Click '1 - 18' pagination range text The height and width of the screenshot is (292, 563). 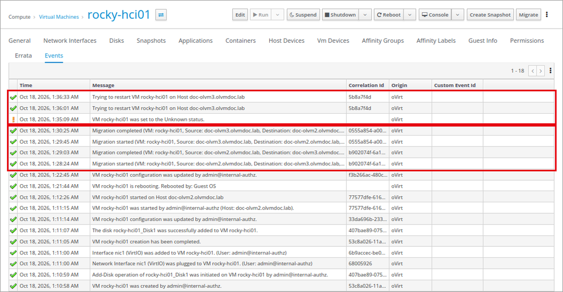pos(517,71)
